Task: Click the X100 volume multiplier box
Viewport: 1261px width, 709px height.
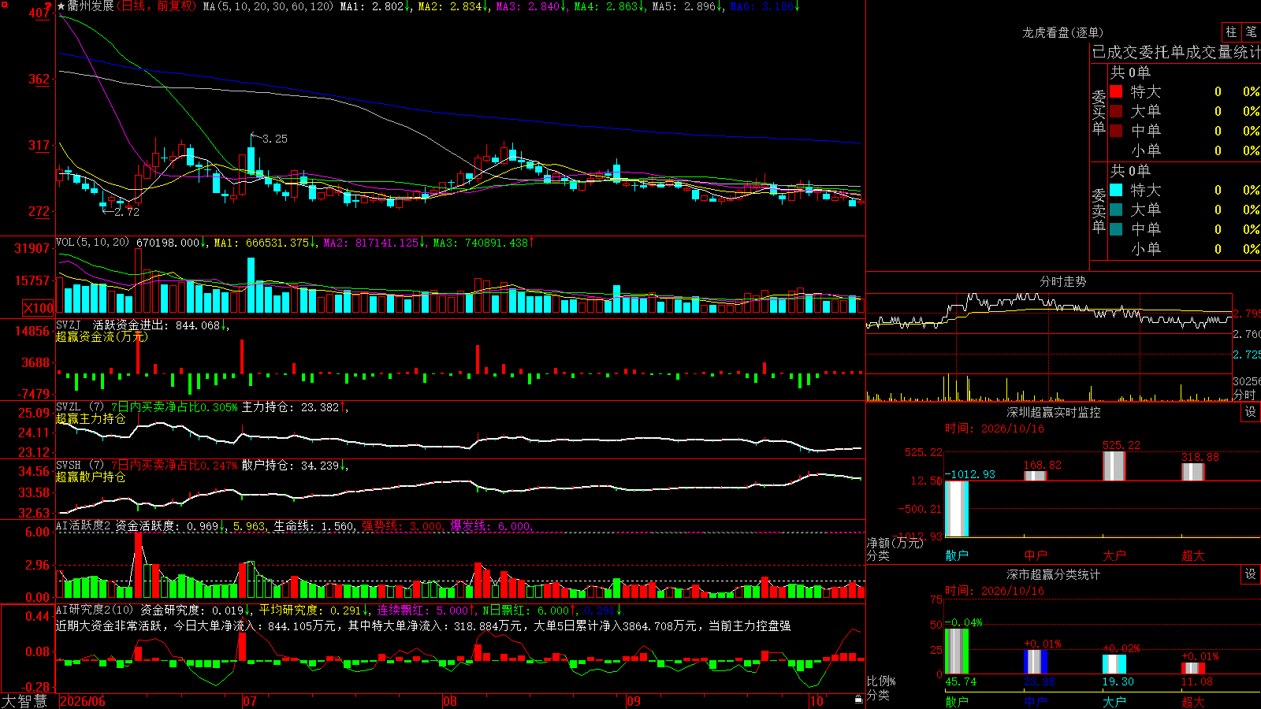Action: coord(39,308)
